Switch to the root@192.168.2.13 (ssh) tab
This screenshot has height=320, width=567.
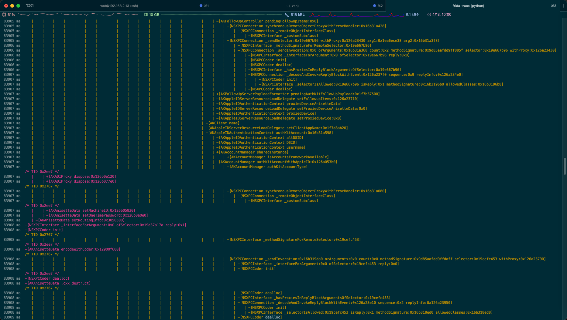click(x=119, y=6)
